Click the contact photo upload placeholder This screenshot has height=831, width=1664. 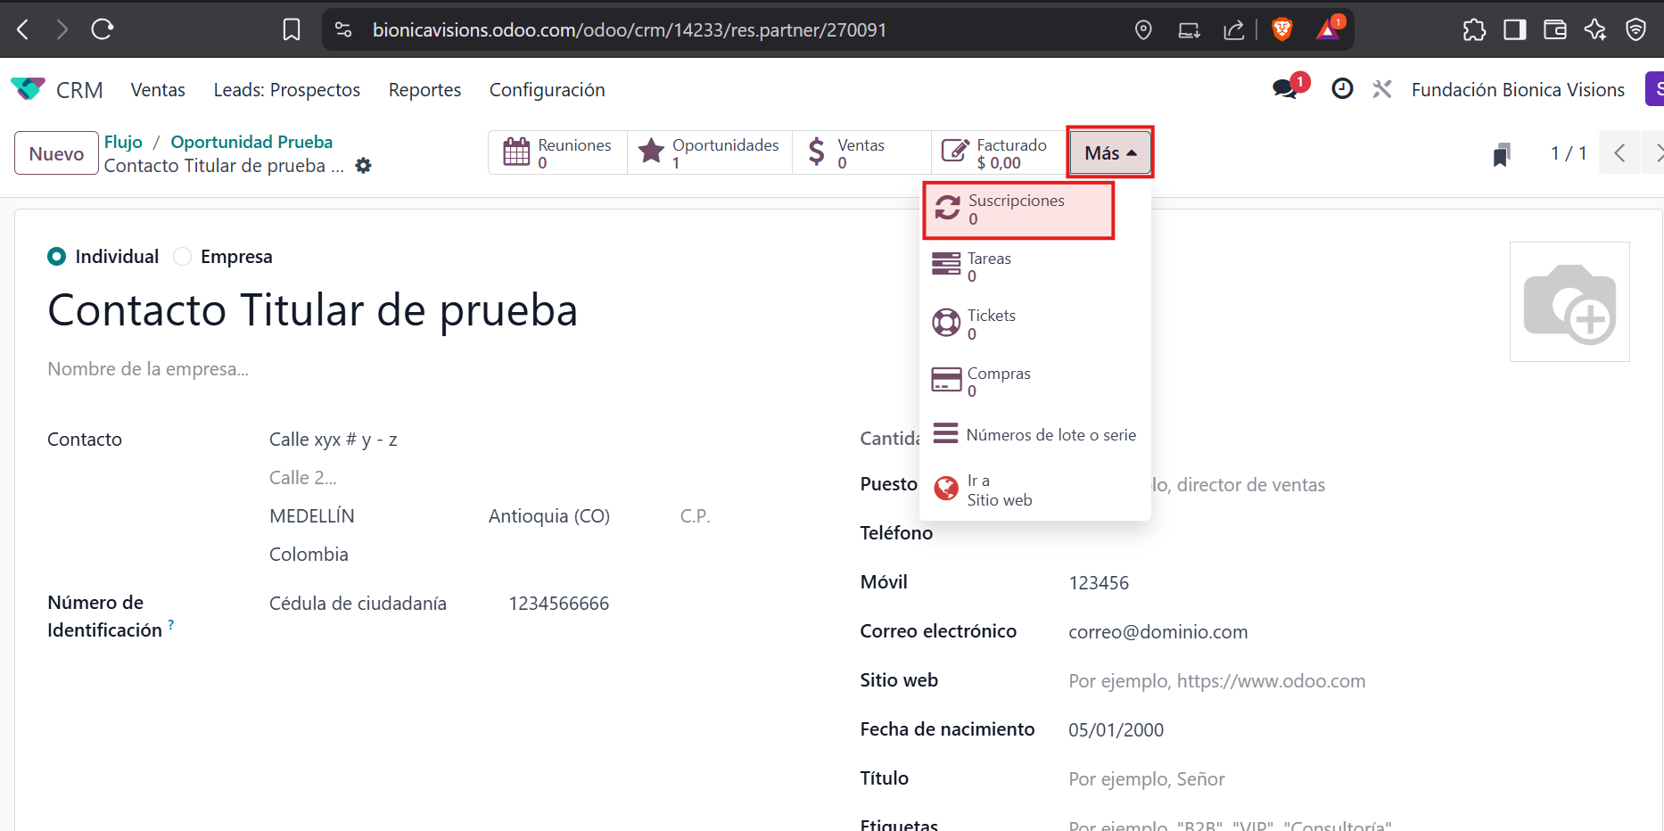(x=1569, y=302)
